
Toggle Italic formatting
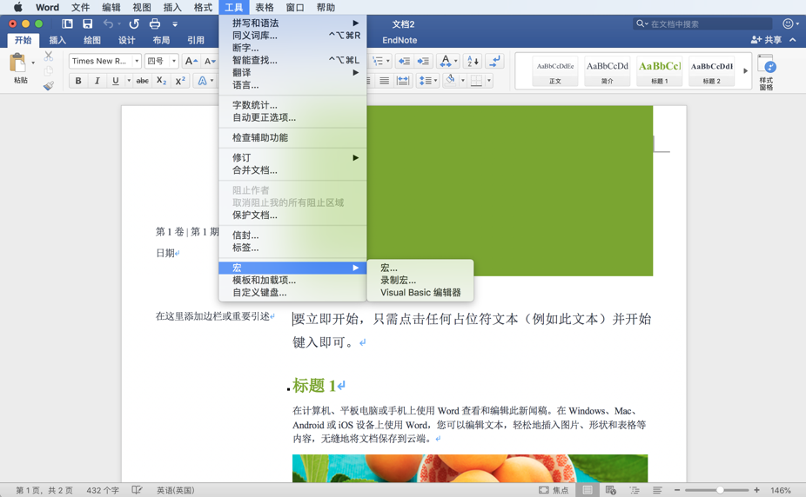pos(97,81)
